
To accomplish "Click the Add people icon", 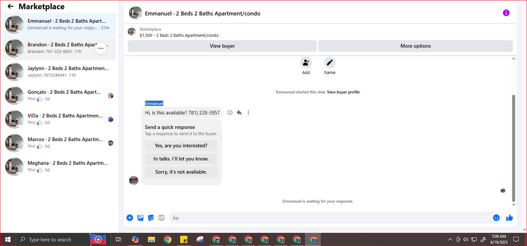I will pos(306,62).
